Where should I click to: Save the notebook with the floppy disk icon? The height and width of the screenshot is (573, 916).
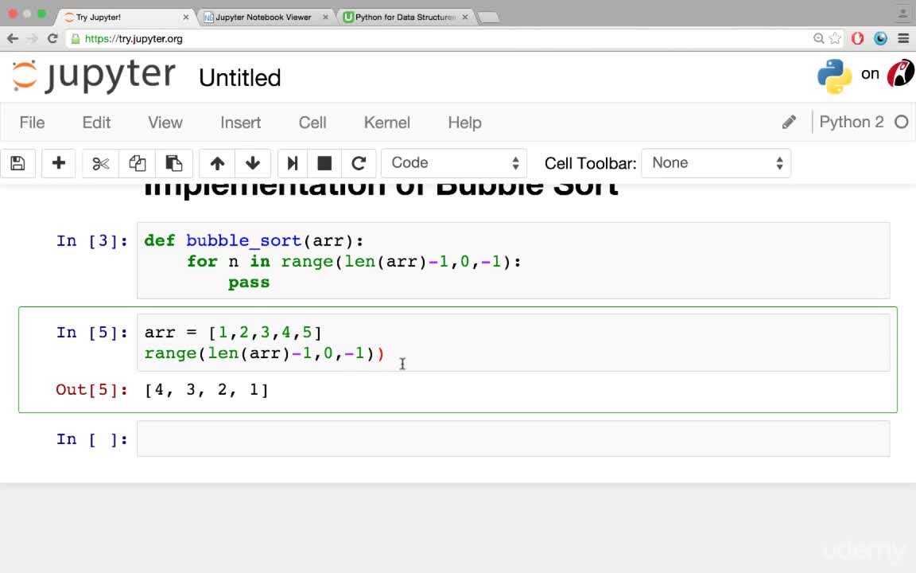17,163
